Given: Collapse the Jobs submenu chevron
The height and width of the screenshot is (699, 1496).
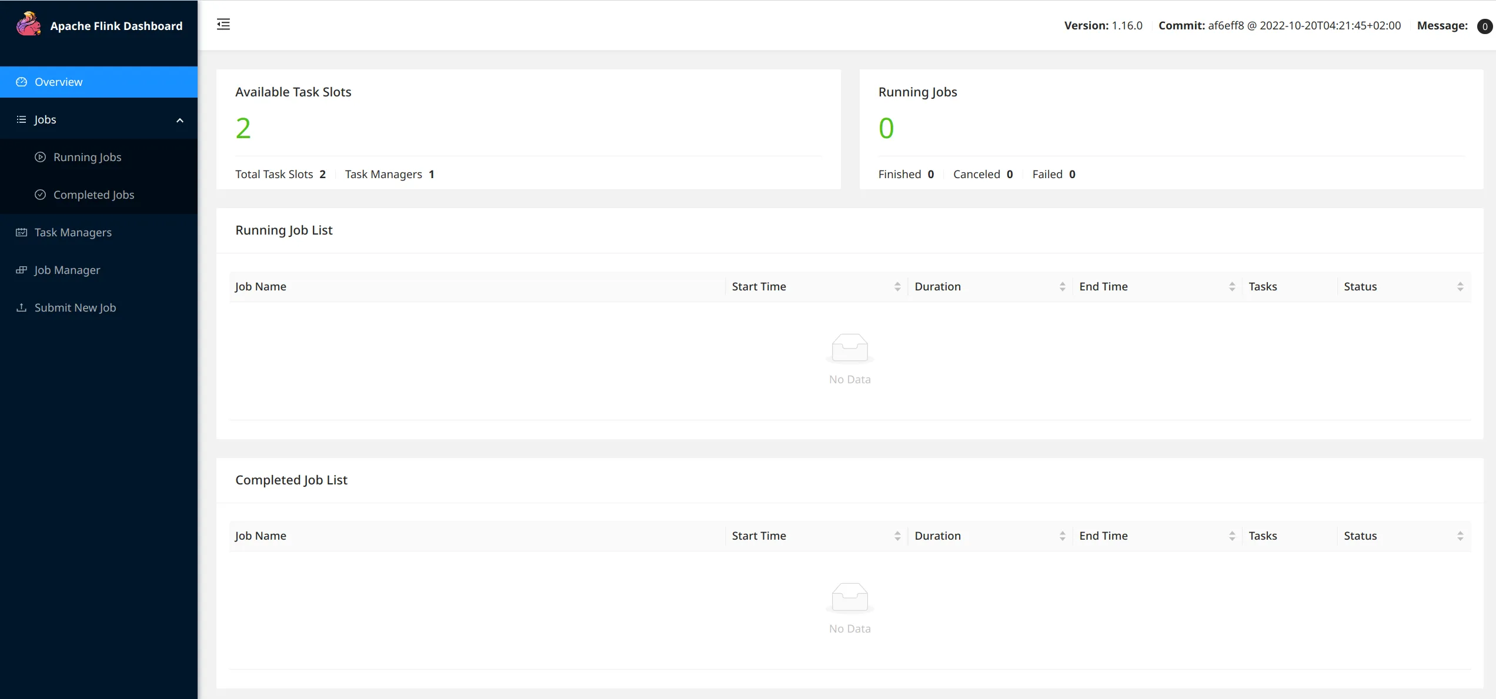Looking at the screenshot, I should point(180,120).
